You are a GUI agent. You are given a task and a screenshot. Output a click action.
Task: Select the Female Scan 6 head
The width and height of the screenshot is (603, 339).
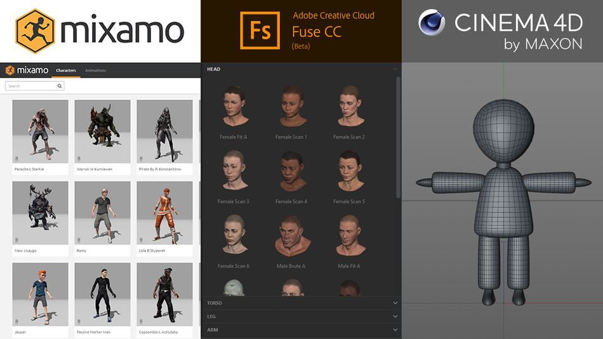point(234,236)
